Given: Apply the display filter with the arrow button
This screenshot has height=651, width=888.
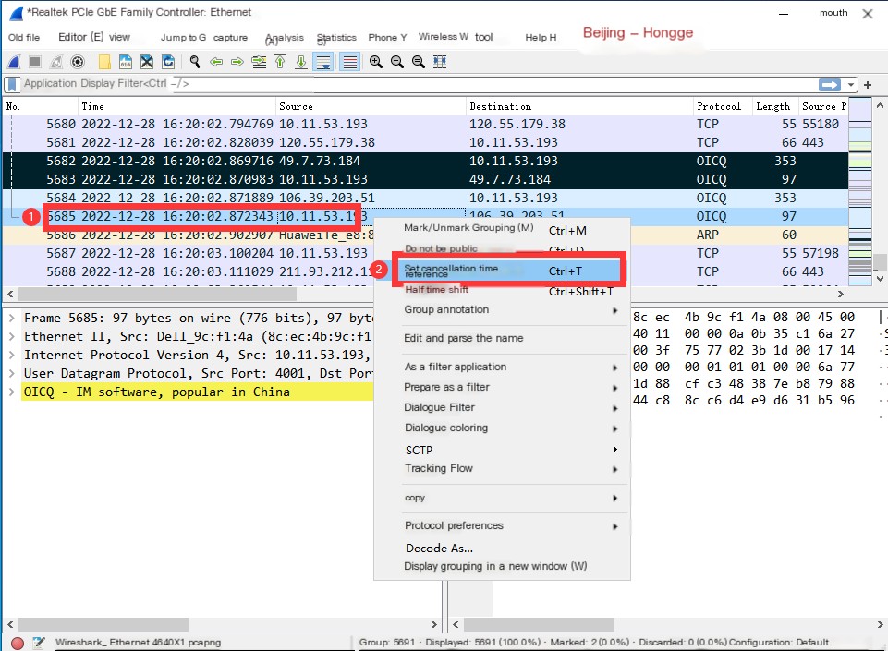Looking at the screenshot, I should (830, 85).
